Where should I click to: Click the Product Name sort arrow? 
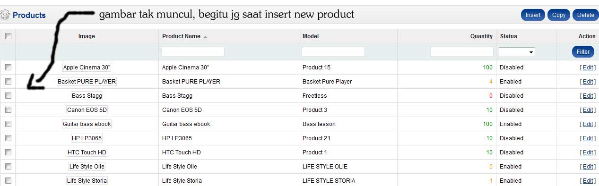[x=205, y=37]
